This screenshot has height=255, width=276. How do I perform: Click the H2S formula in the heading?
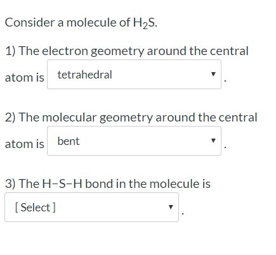pyautogui.click(x=145, y=23)
